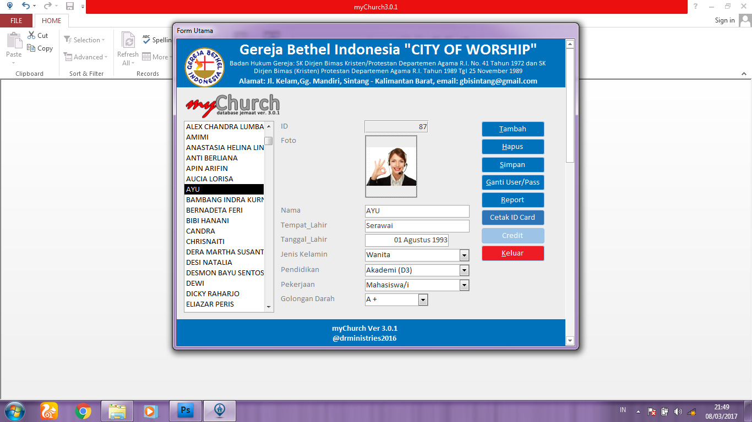Click the myChurch photo thumbnail

coord(391,167)
